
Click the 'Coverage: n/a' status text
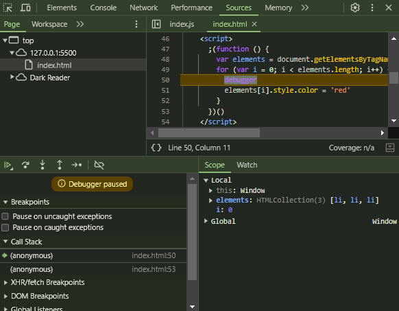coord(352,148)
